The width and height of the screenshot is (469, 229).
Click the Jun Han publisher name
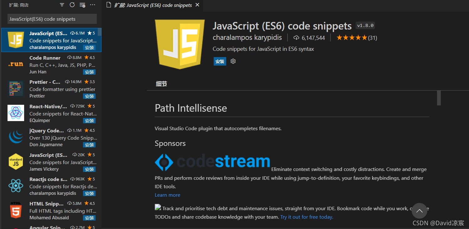[38, 72]
